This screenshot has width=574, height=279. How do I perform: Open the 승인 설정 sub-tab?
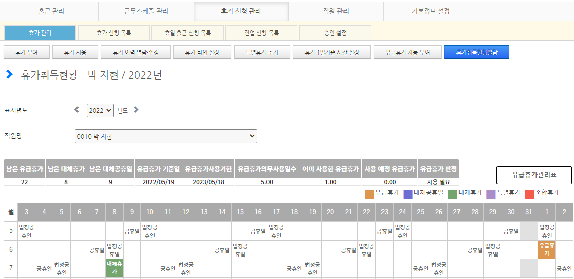[x=335, y=33]
